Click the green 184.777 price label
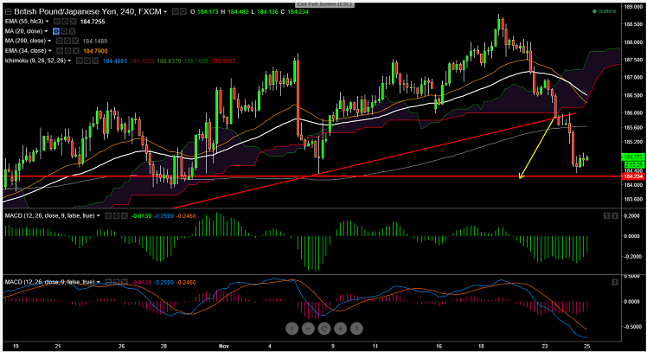The image size is (647, 352). click(633, 157)
